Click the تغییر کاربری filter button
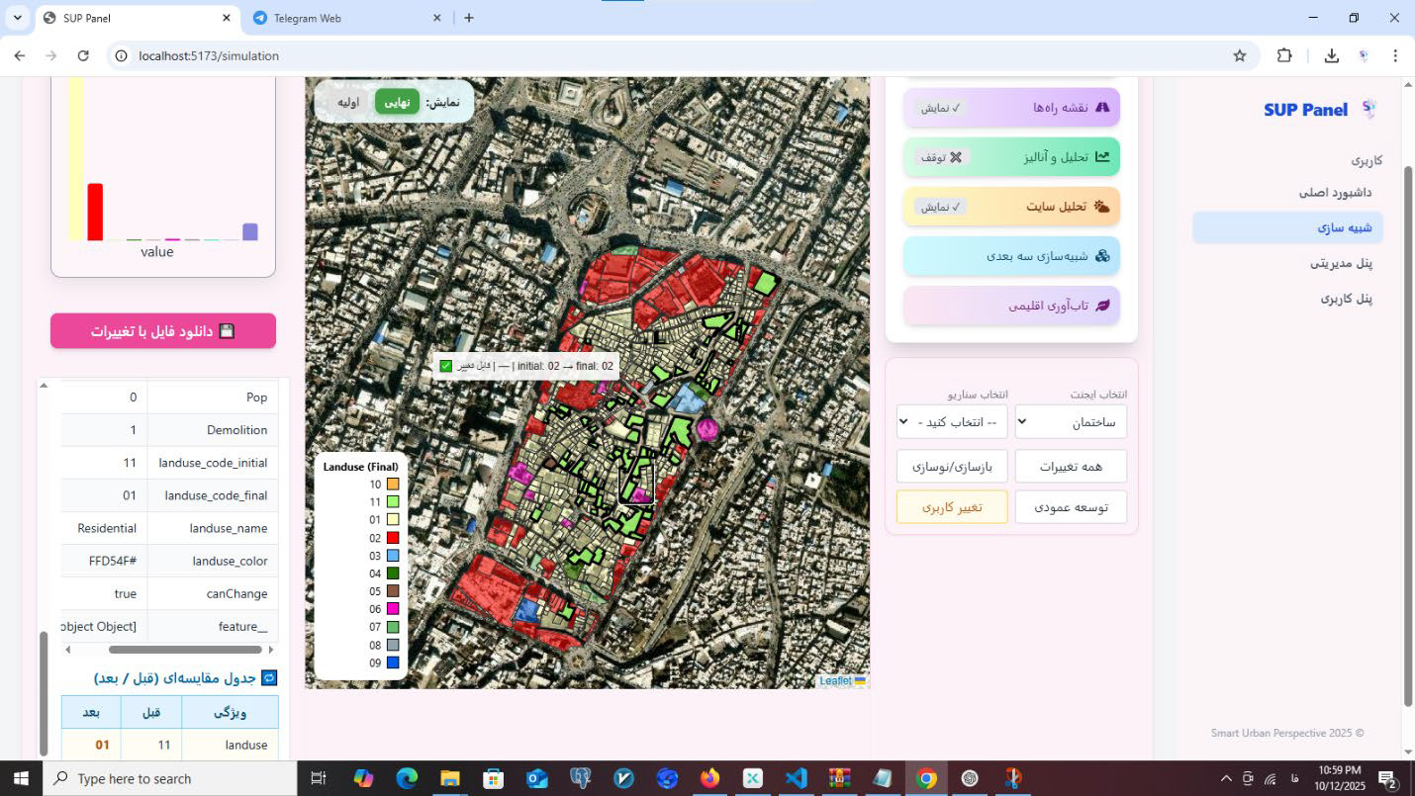 click(952, 507)
